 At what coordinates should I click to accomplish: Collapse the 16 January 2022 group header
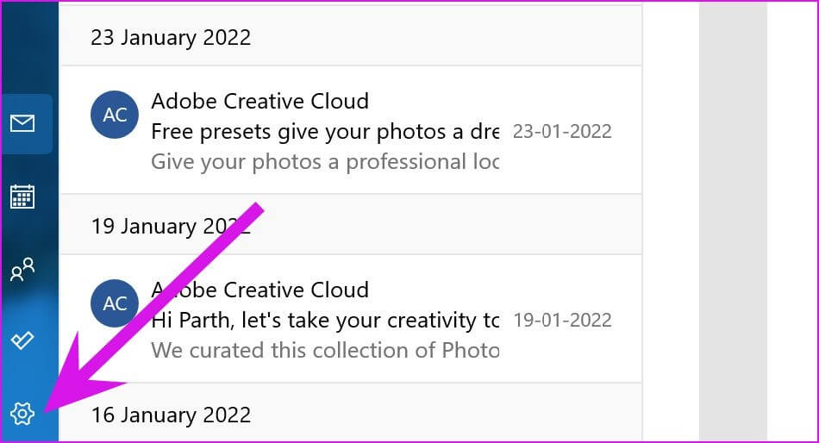(x=351, y=414)
